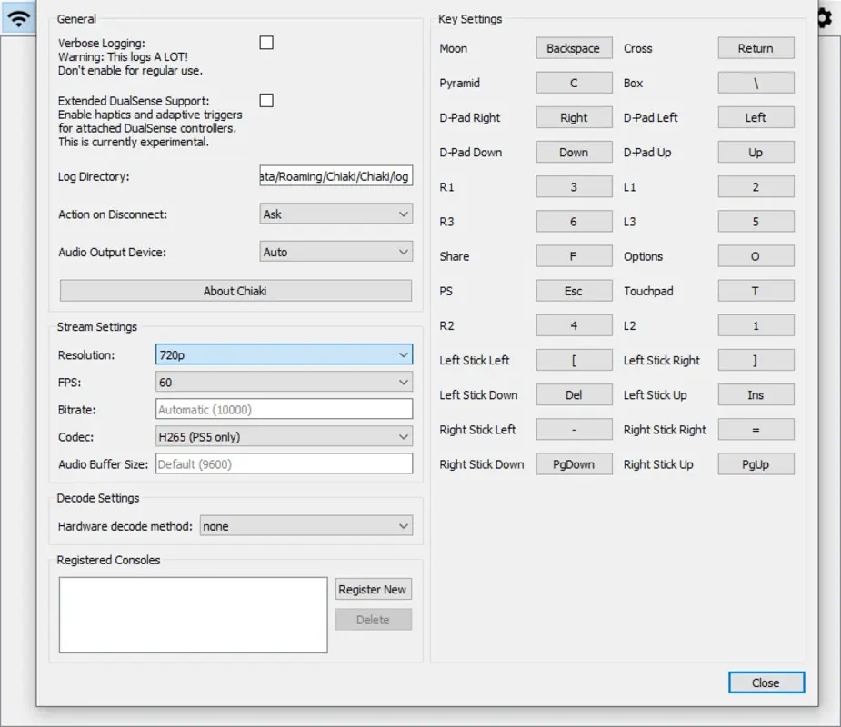Open the Codec dropdown
This screenshot has height=727, width=841.
click(283, 436)
